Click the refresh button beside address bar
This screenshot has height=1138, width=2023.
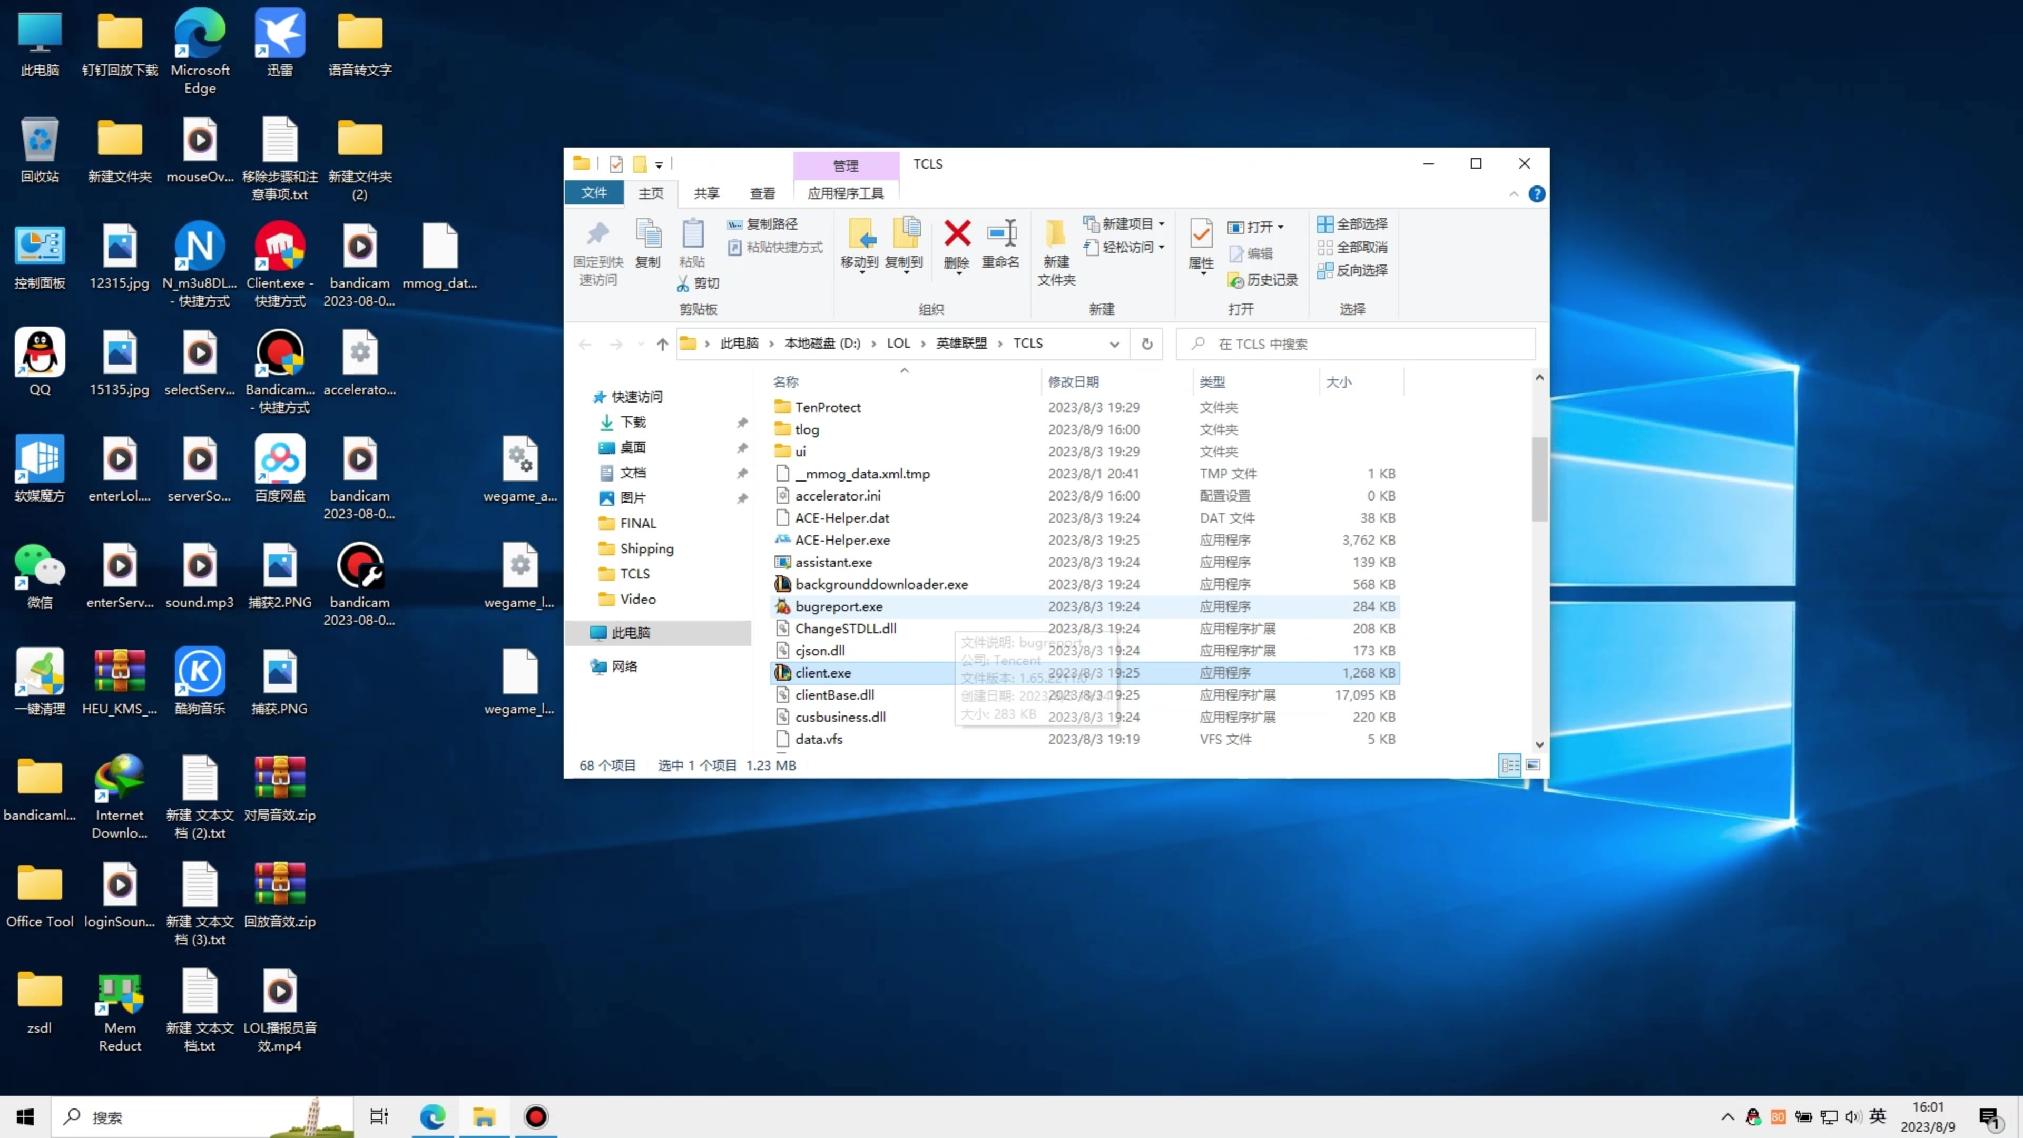point(1146,344)
